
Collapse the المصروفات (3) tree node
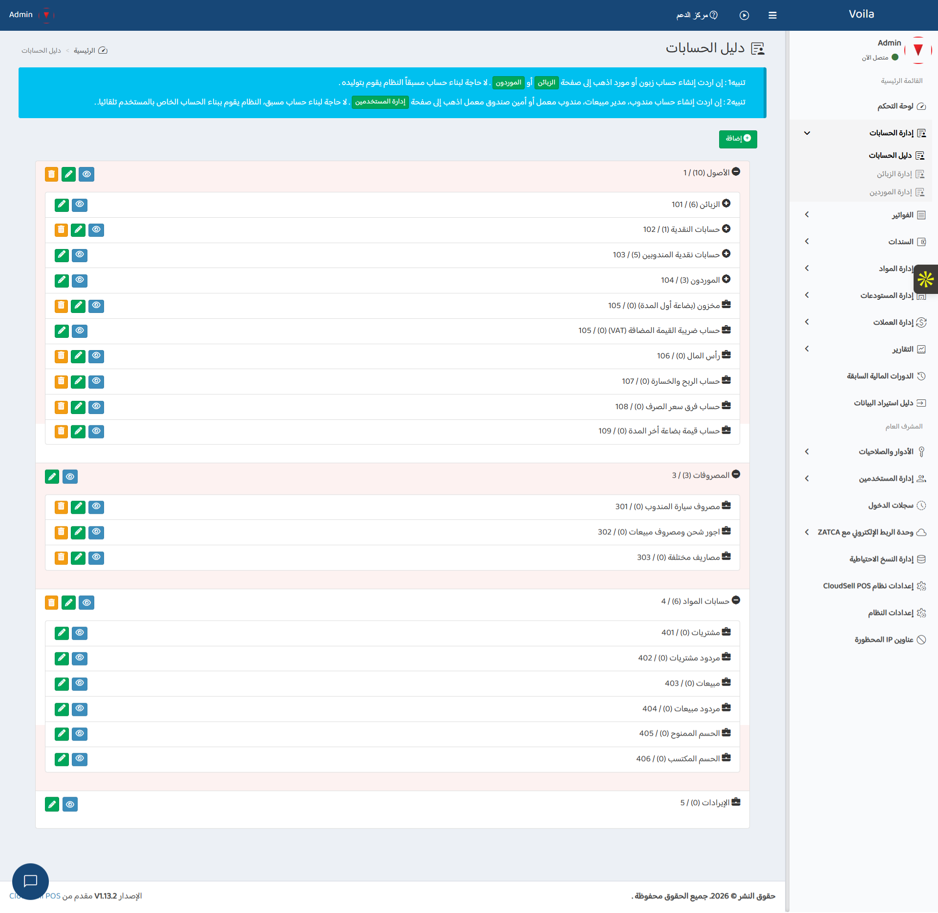[736, 474]
